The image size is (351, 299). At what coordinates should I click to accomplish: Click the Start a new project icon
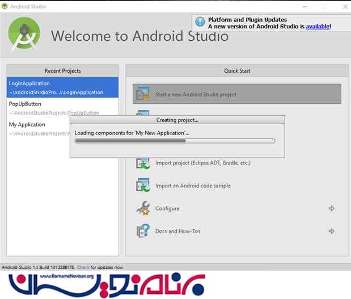[x=143, y=94]
